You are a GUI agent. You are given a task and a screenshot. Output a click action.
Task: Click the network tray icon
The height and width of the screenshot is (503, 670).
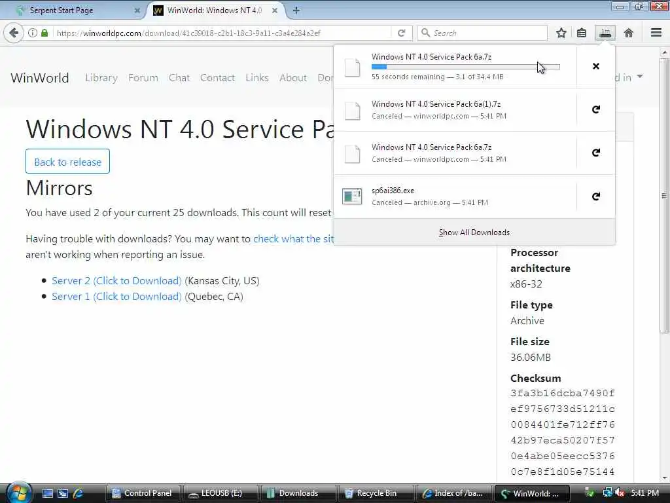pos(607,493)
